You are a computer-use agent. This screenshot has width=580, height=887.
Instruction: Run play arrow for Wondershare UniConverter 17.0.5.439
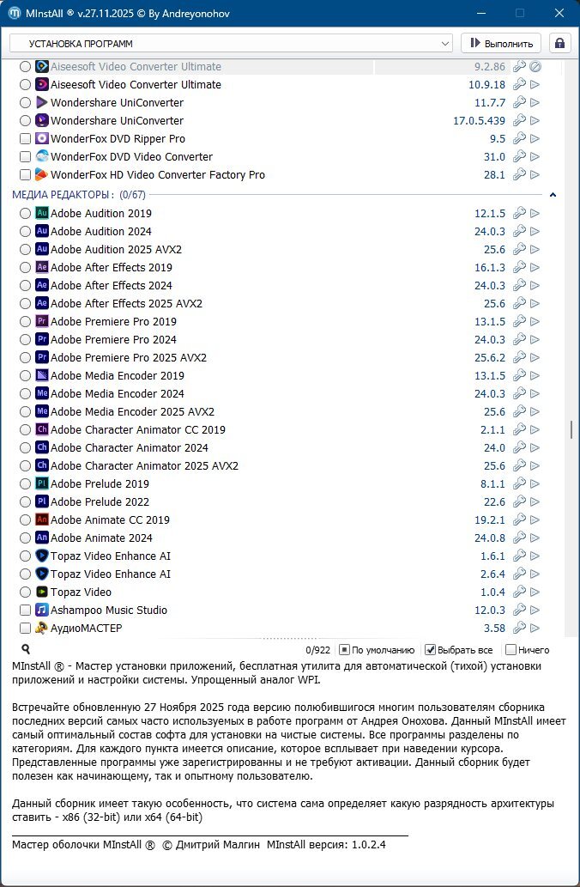click(x=535, y=121)
